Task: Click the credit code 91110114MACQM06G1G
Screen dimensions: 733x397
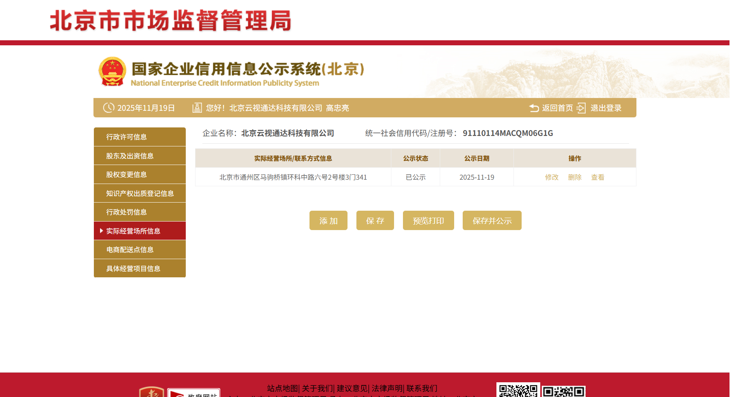Action: [508, 133]
